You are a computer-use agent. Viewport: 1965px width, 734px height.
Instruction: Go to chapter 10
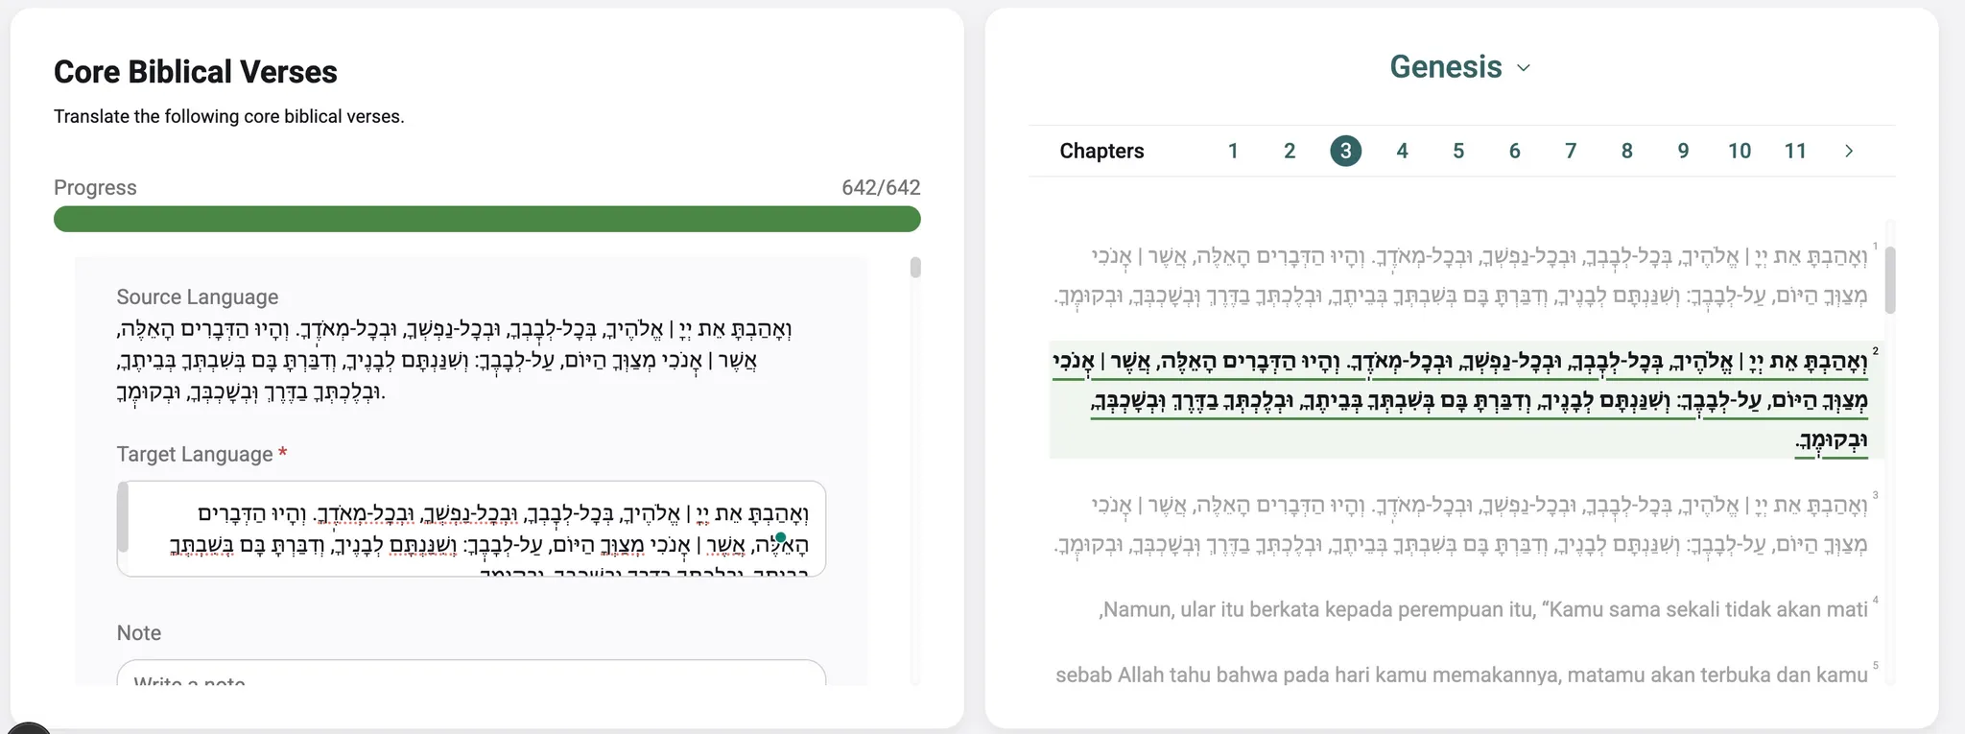point(1740,151)
